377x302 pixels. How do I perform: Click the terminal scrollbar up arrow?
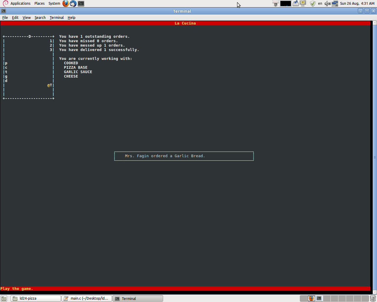(x=375, y=22)
